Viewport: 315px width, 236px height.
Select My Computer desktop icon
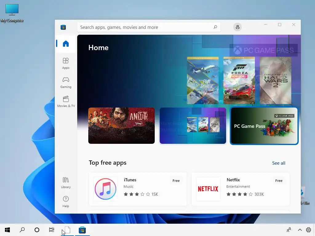pyautogui.click(x=12, y=13)
